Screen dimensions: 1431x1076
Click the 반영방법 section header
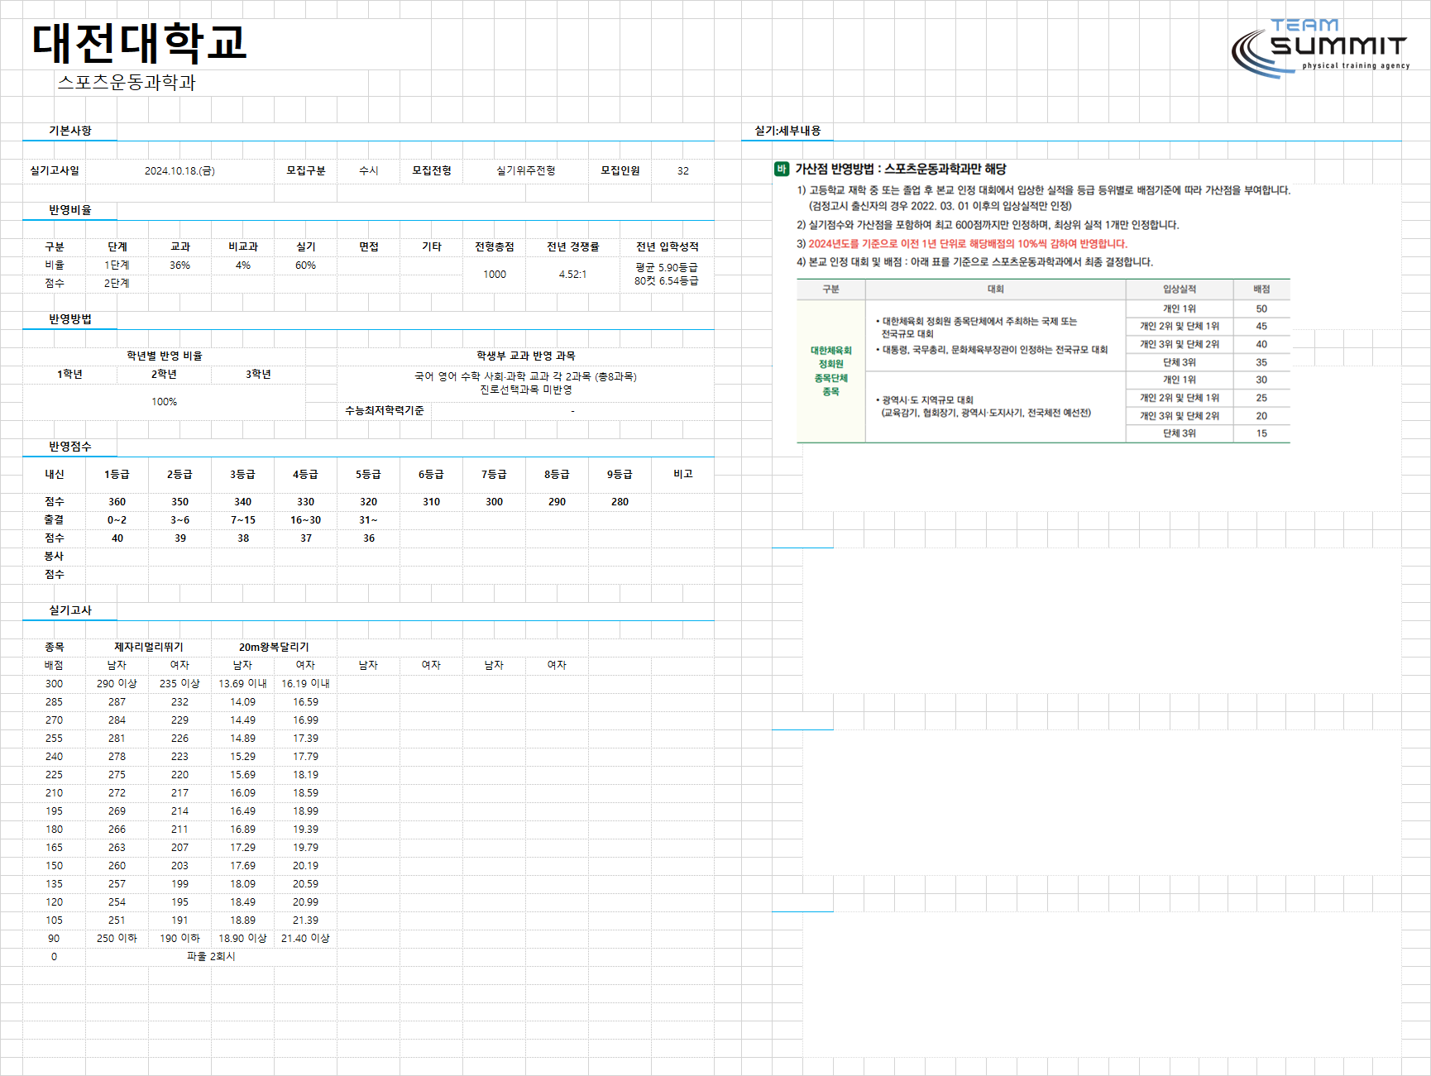[70, 319]
